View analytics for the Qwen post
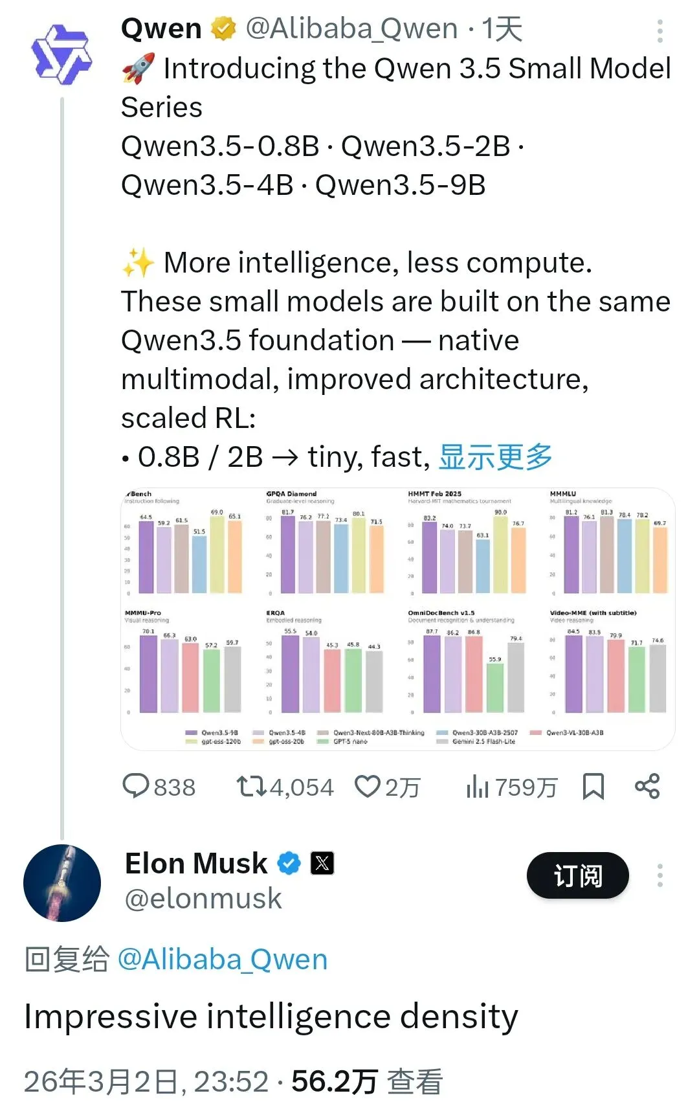Viewport: 699px width, 1113px height. click(x=478, y=787)
